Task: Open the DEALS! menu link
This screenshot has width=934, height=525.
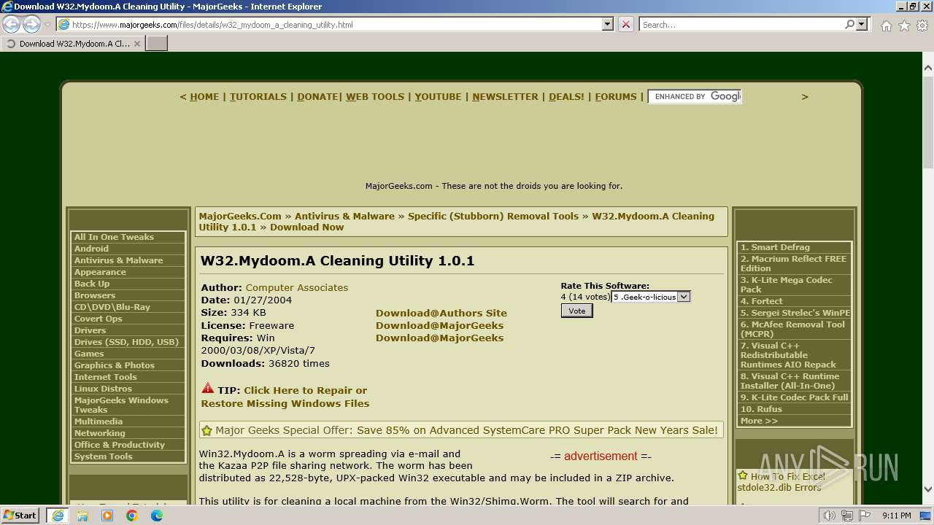Action: click(566, 96)
